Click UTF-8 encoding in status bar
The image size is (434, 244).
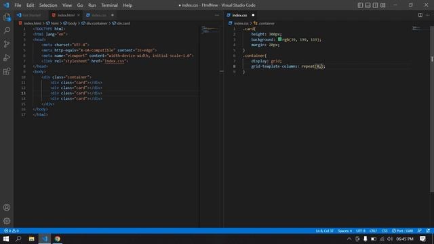pyautogui.click(x=361, y=230)
